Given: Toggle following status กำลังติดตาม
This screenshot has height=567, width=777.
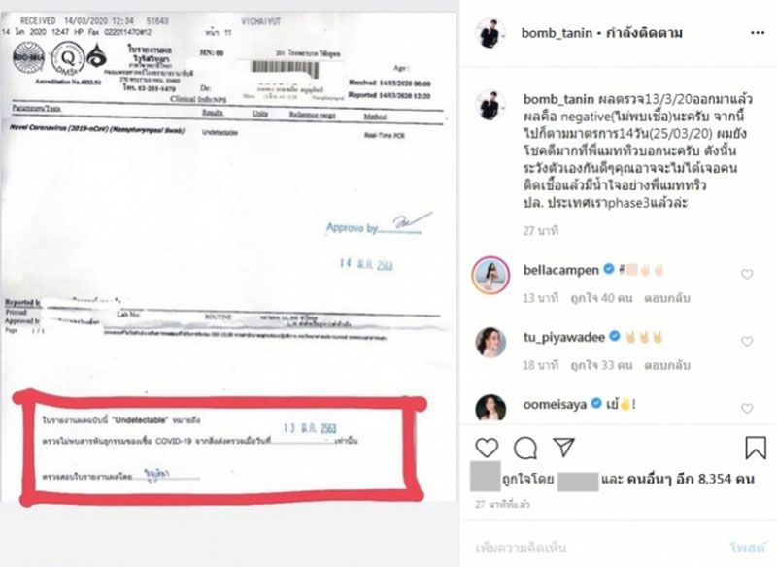Looking at the screenshot, I should pyautogui.click(x=644, y=33).
